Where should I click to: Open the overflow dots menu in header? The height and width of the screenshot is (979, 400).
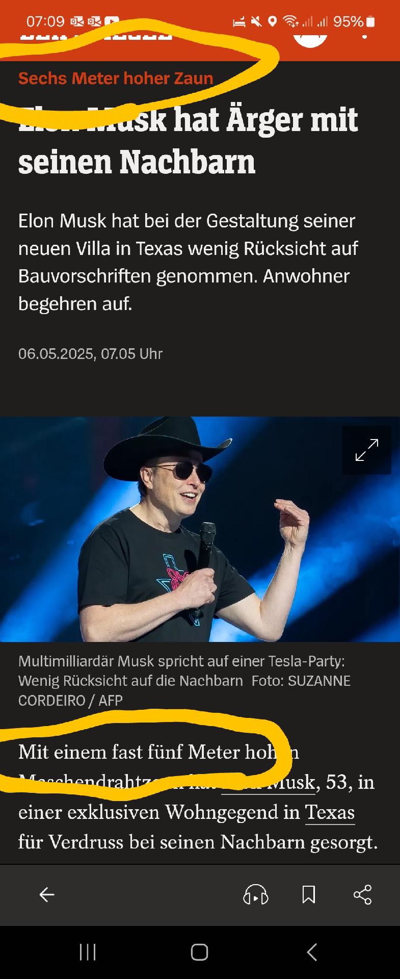[x=364, y=36]
